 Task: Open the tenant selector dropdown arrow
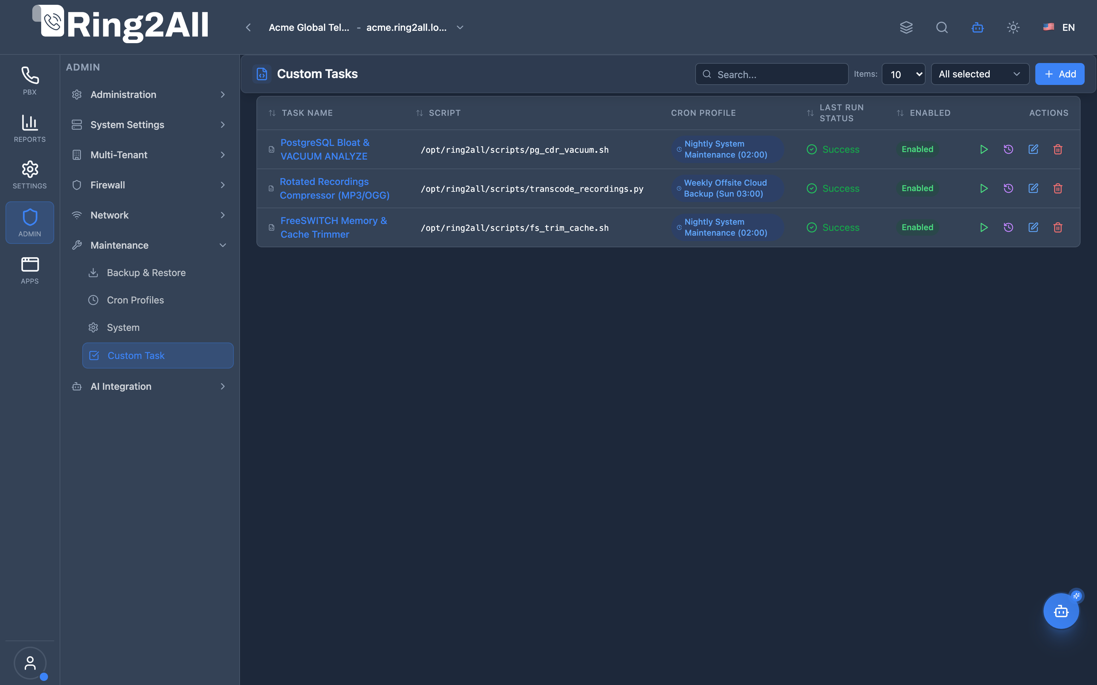(460, 28)
